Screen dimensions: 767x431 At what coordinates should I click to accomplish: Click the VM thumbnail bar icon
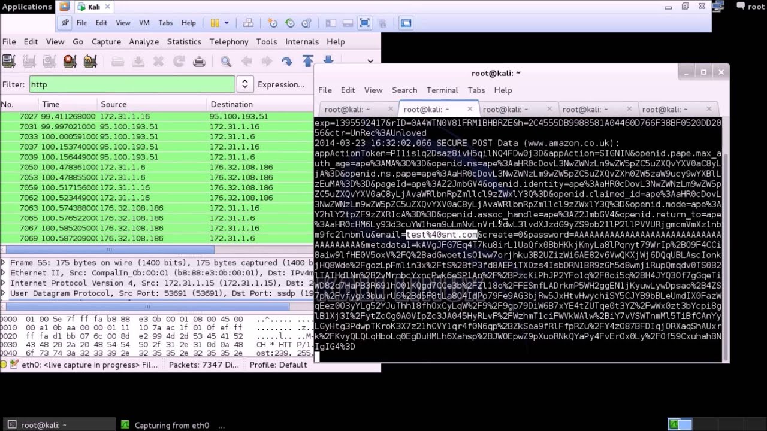pos(348,23)
